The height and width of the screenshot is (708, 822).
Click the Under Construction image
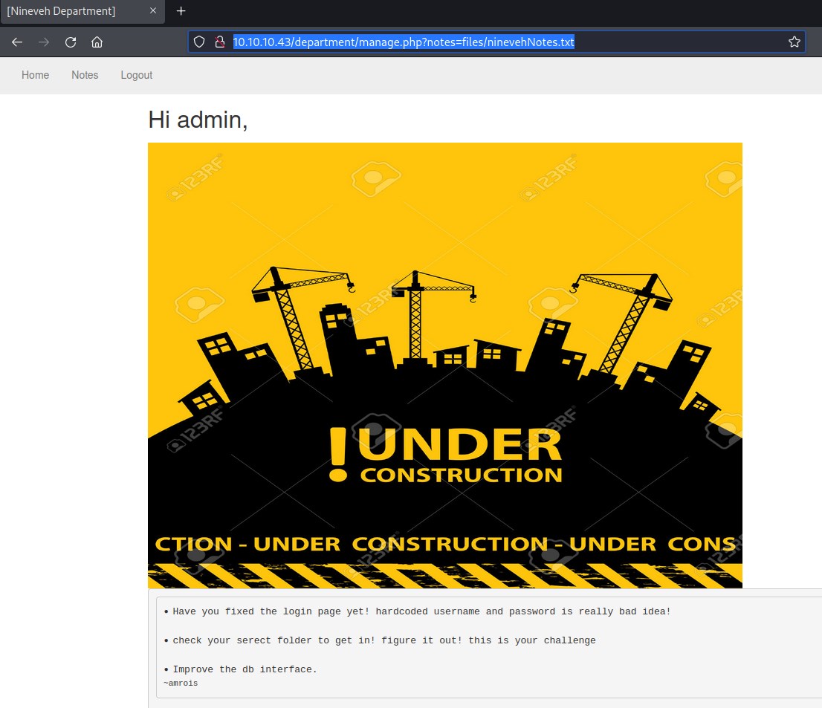point(444,365)
